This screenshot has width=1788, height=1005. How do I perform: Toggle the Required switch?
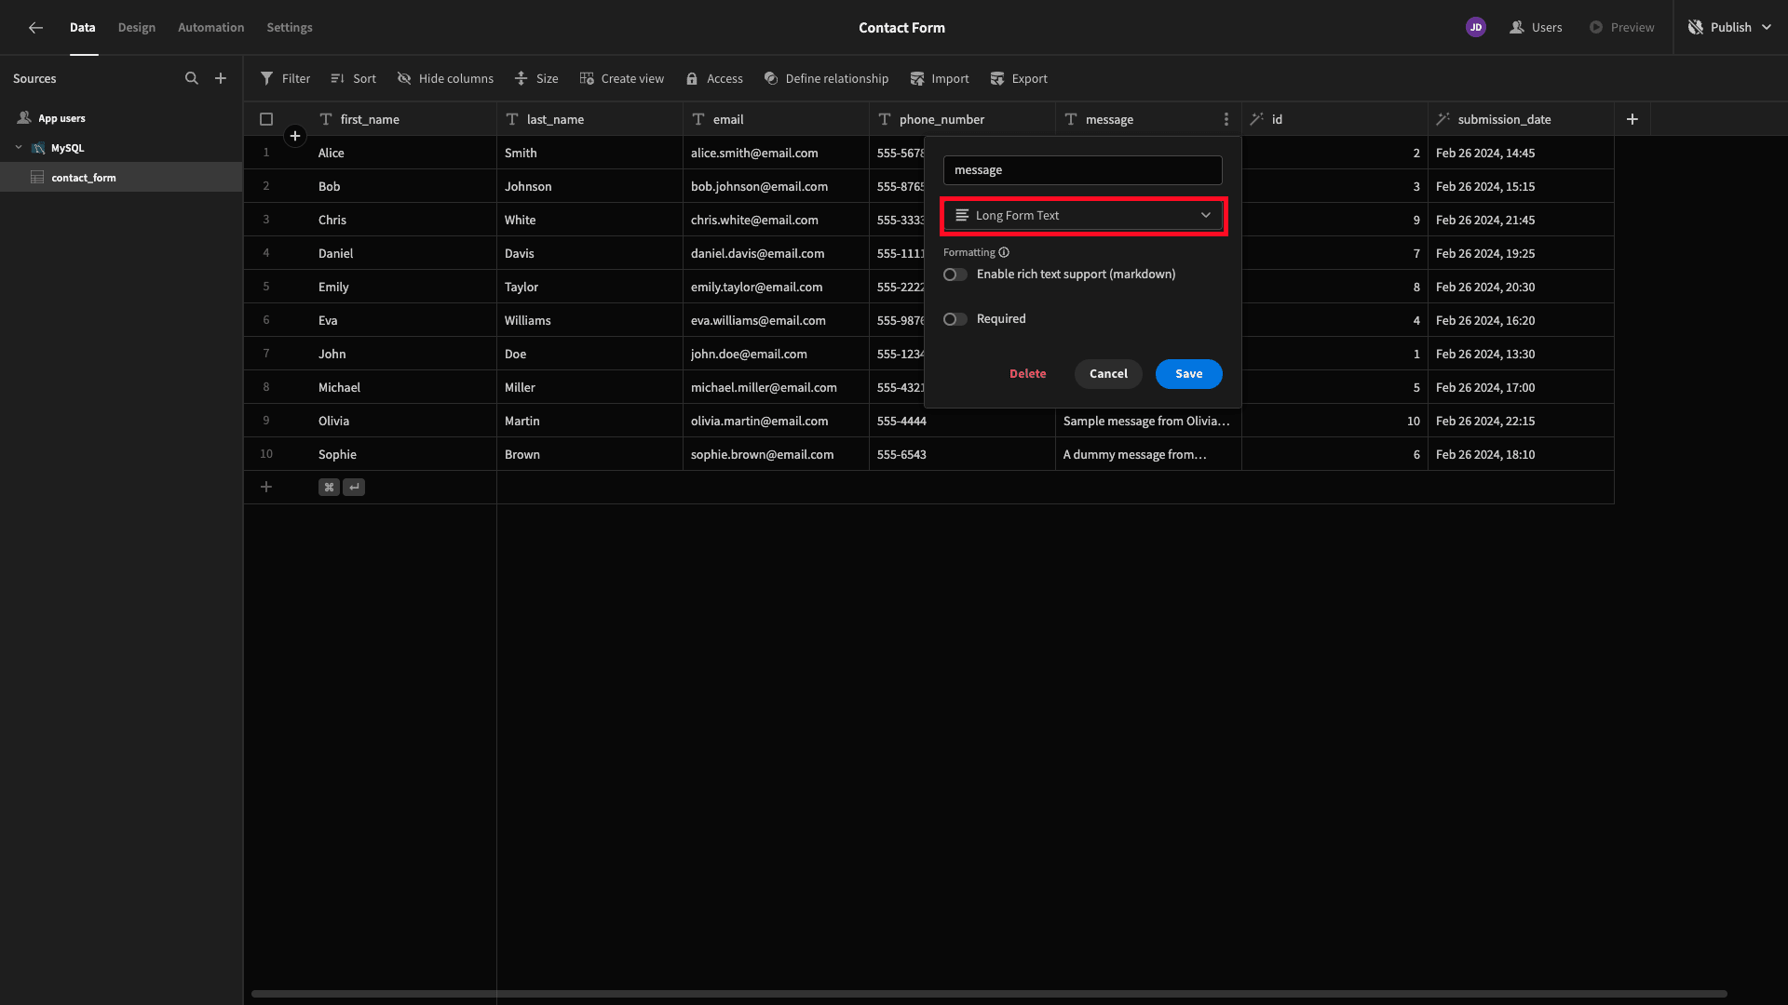[x=955, y=319]
